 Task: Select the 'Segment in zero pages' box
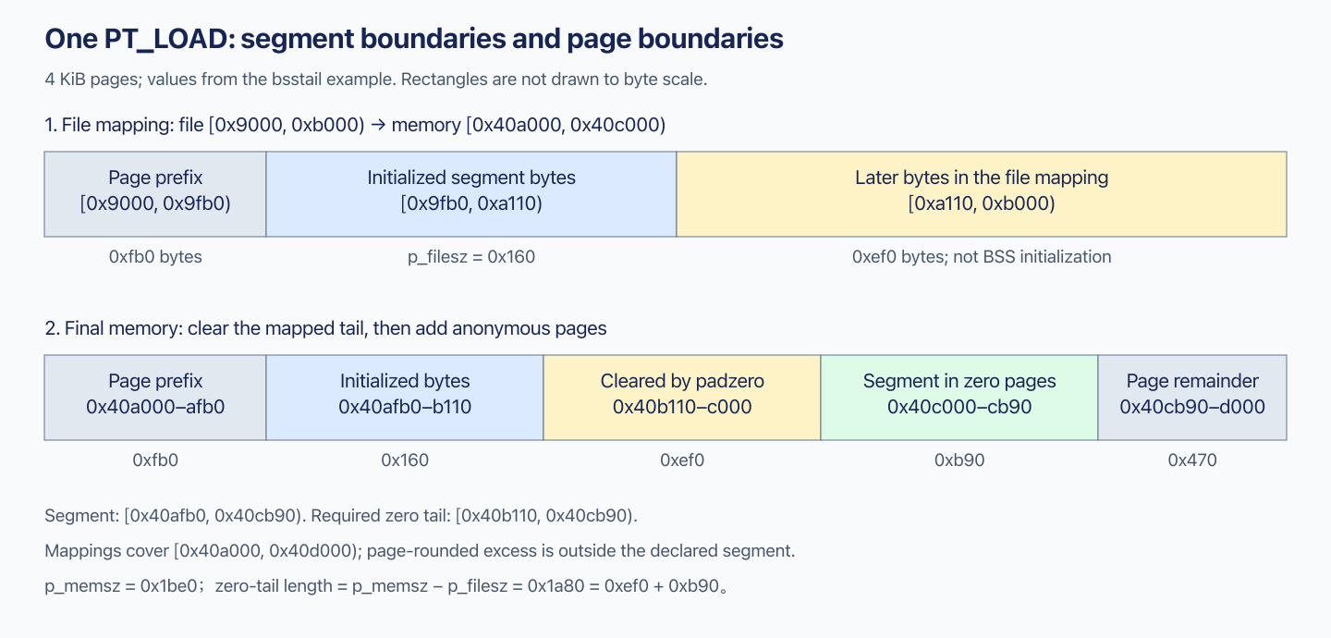click(x=959, y=398)
